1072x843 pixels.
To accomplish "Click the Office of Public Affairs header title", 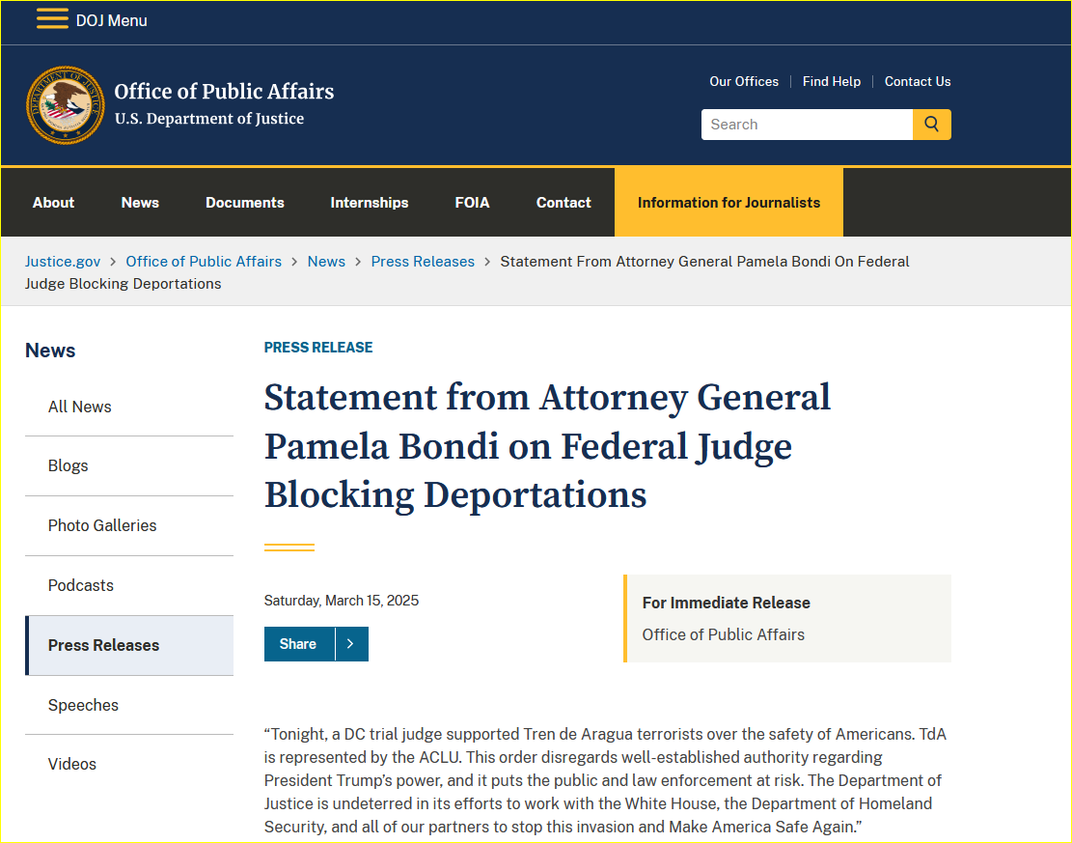I will pyautogui.click(x=224, y=91).
